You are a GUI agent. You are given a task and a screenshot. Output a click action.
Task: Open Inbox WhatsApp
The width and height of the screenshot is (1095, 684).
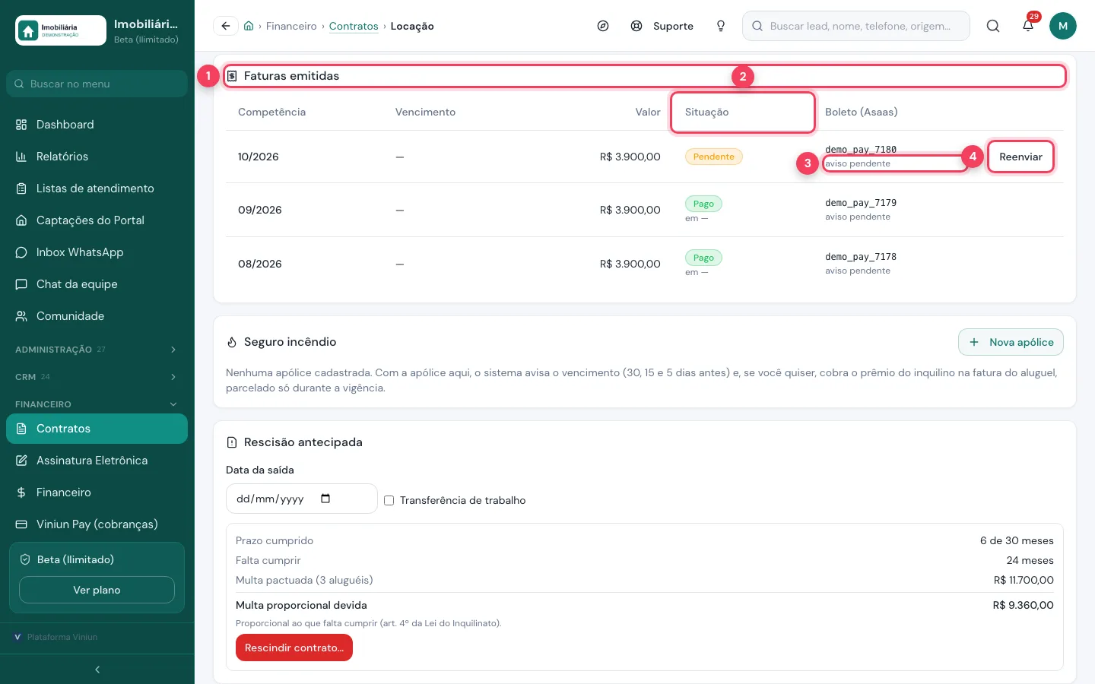tap(97, 252)
